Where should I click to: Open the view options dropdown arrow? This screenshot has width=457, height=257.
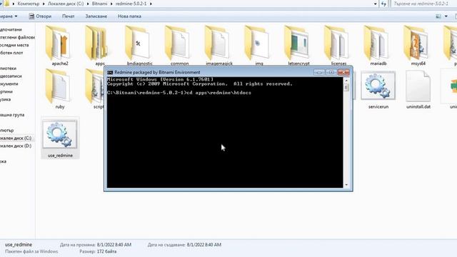click(446, 16)
